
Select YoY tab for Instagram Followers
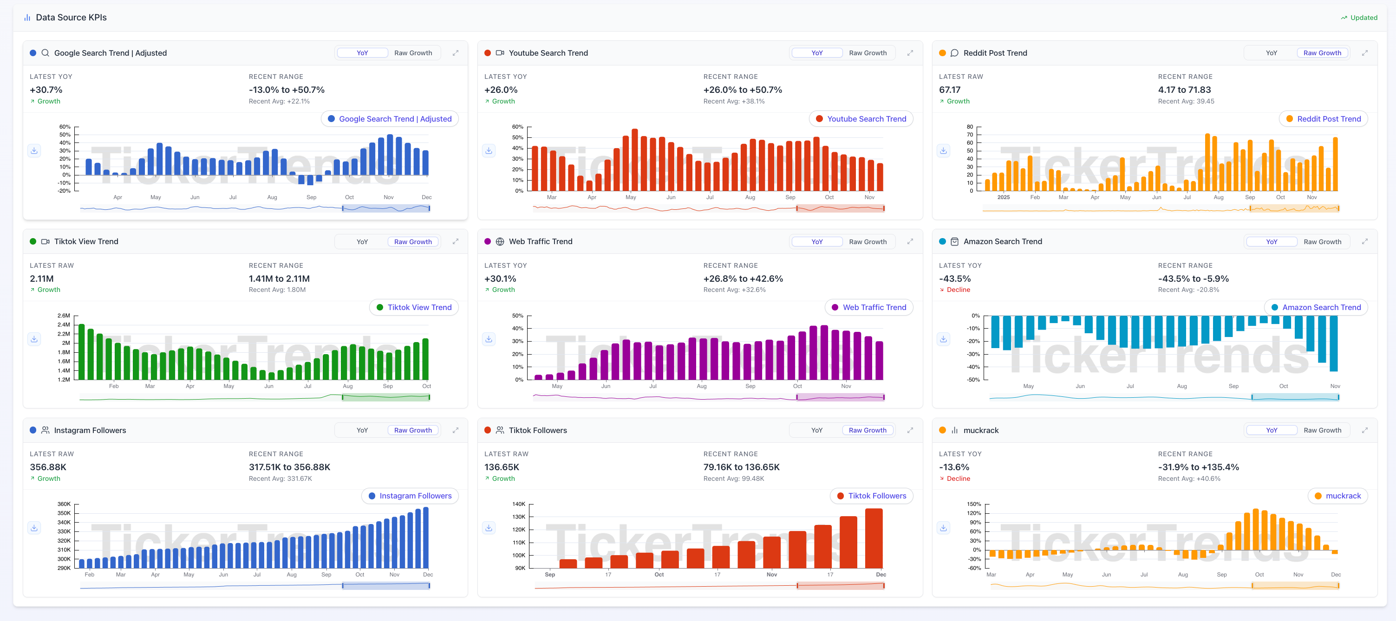362,430
